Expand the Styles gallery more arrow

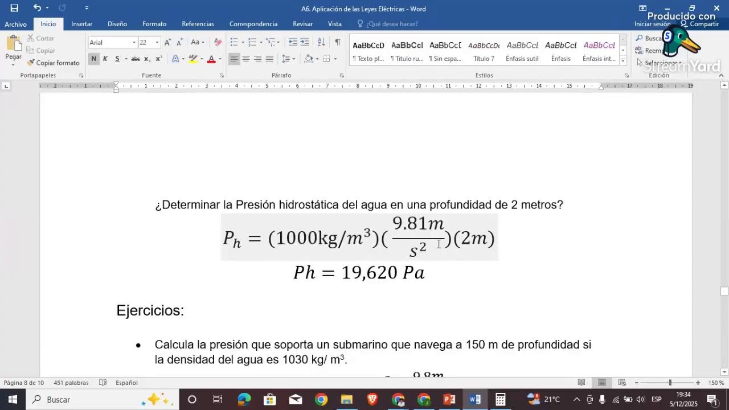623,60
